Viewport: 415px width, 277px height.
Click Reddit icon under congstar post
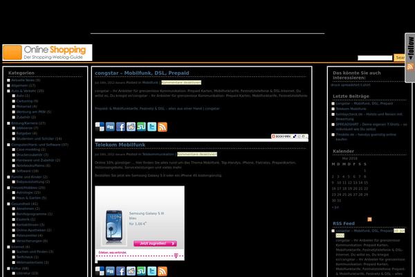131,127
